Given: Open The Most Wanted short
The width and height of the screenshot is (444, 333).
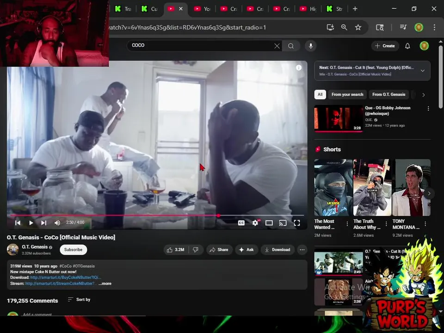Looking at the screenshot, I should pos(333,187).
